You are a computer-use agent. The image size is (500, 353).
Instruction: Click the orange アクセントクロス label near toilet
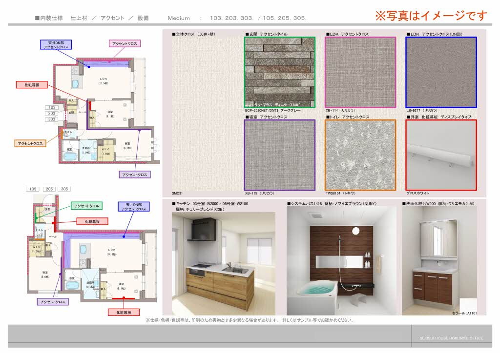tap(30, 143)
